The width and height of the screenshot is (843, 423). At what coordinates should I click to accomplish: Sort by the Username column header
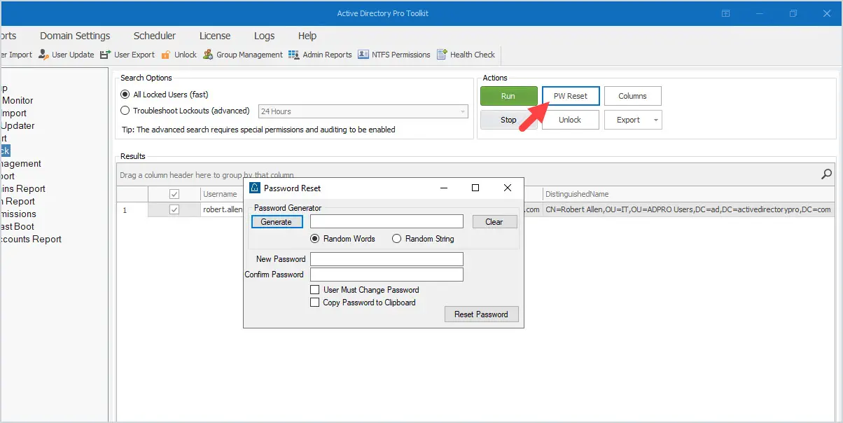coord(221,194)
